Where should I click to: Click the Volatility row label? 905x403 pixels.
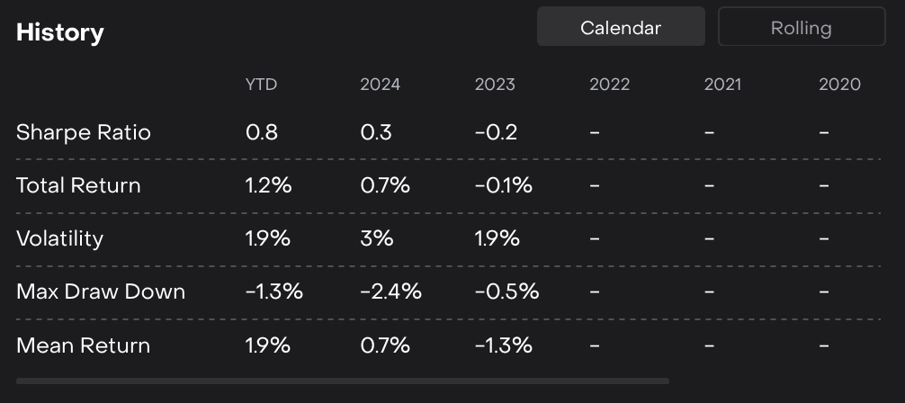tap(59, 238)
